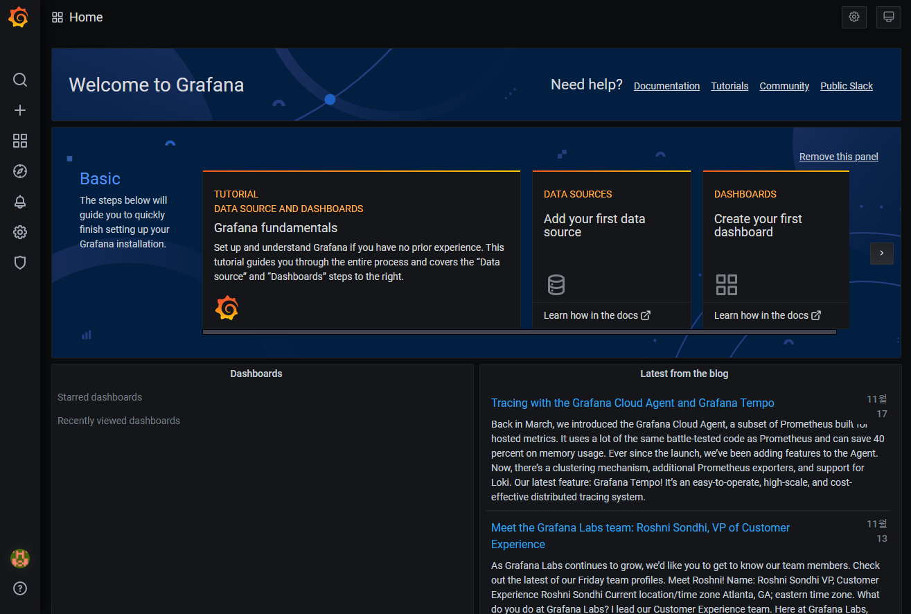The image size is (911, 614).
Task: Open the Home dashboard picker
Action: (86, 17)
